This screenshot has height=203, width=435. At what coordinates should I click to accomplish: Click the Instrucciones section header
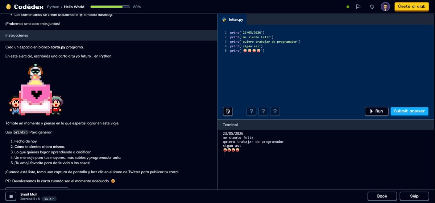[x=109, y=35]
